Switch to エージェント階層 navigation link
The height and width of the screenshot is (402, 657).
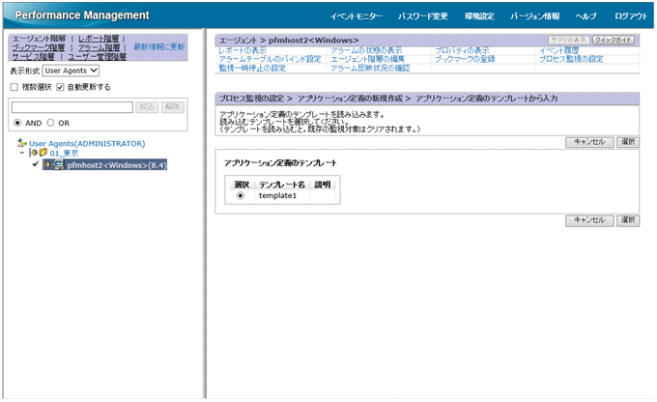pyautogui.click(x=39, y=39)
